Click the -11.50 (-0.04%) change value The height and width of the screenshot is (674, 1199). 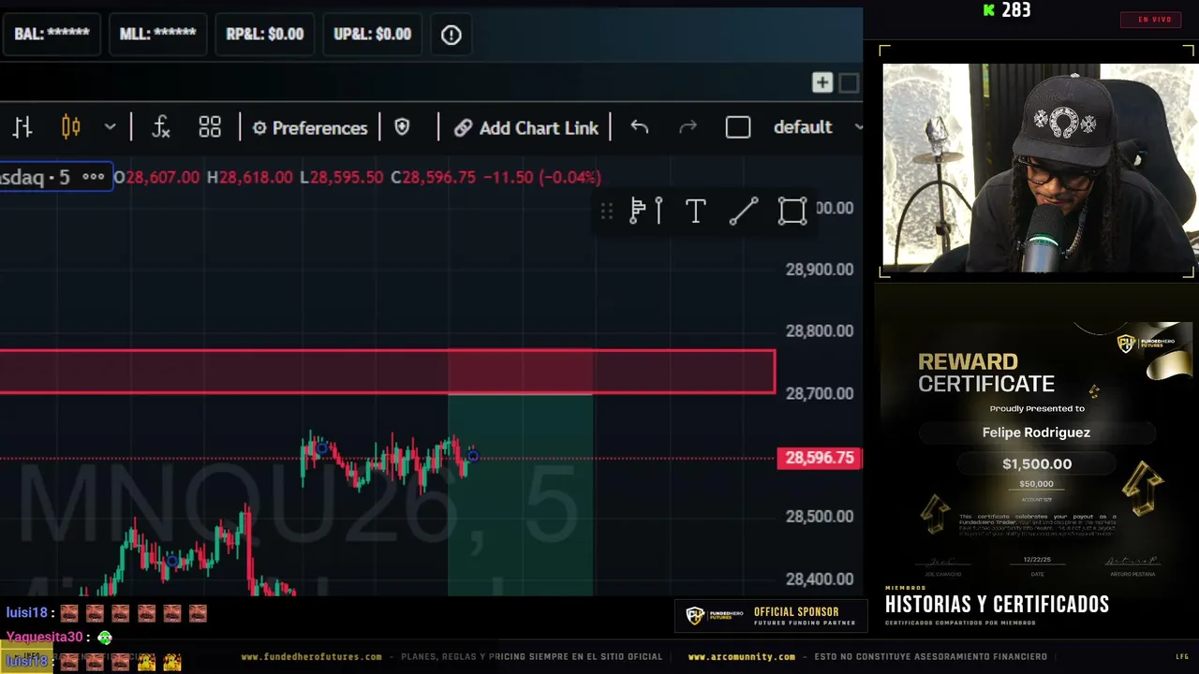click(x=542, y=177)
